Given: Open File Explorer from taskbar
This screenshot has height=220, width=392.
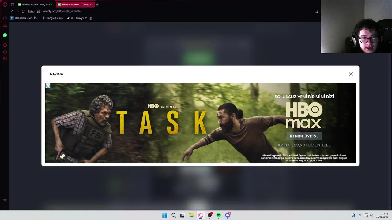Looking at the screenshot, I should tap(192, 215).
